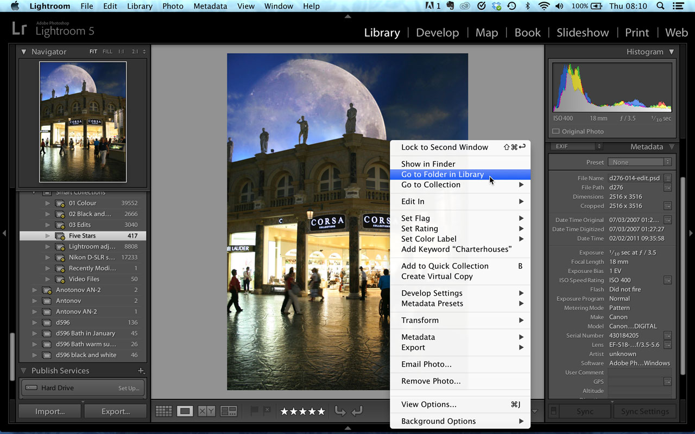Click the star rating in the toolbar
This screenshot has height=434, width=695.
302,411
